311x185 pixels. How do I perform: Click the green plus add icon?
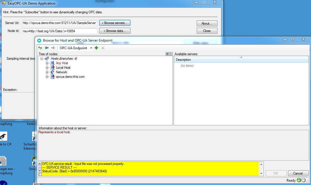pyautogui.click(x=96, y=48)
